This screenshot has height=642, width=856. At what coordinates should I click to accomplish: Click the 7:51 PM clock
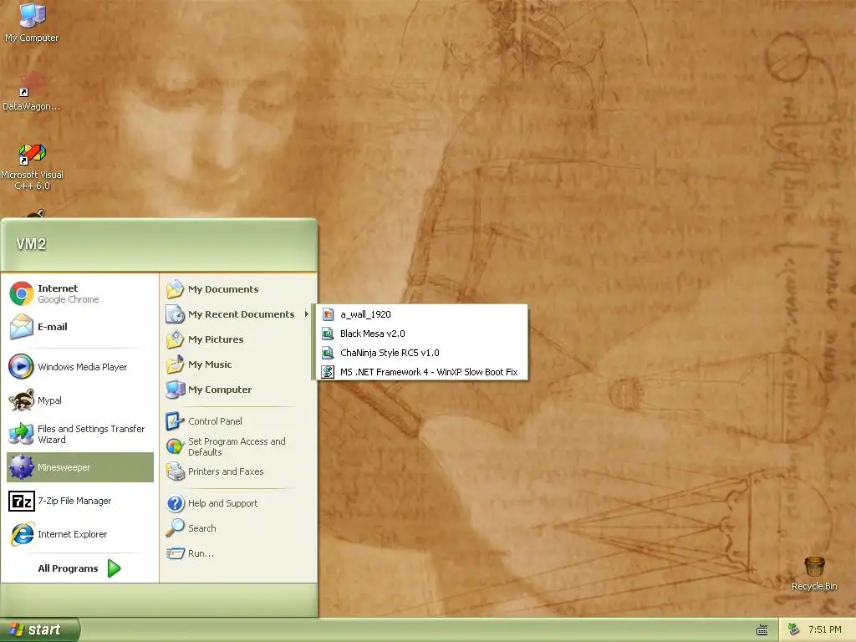point(824,629)
